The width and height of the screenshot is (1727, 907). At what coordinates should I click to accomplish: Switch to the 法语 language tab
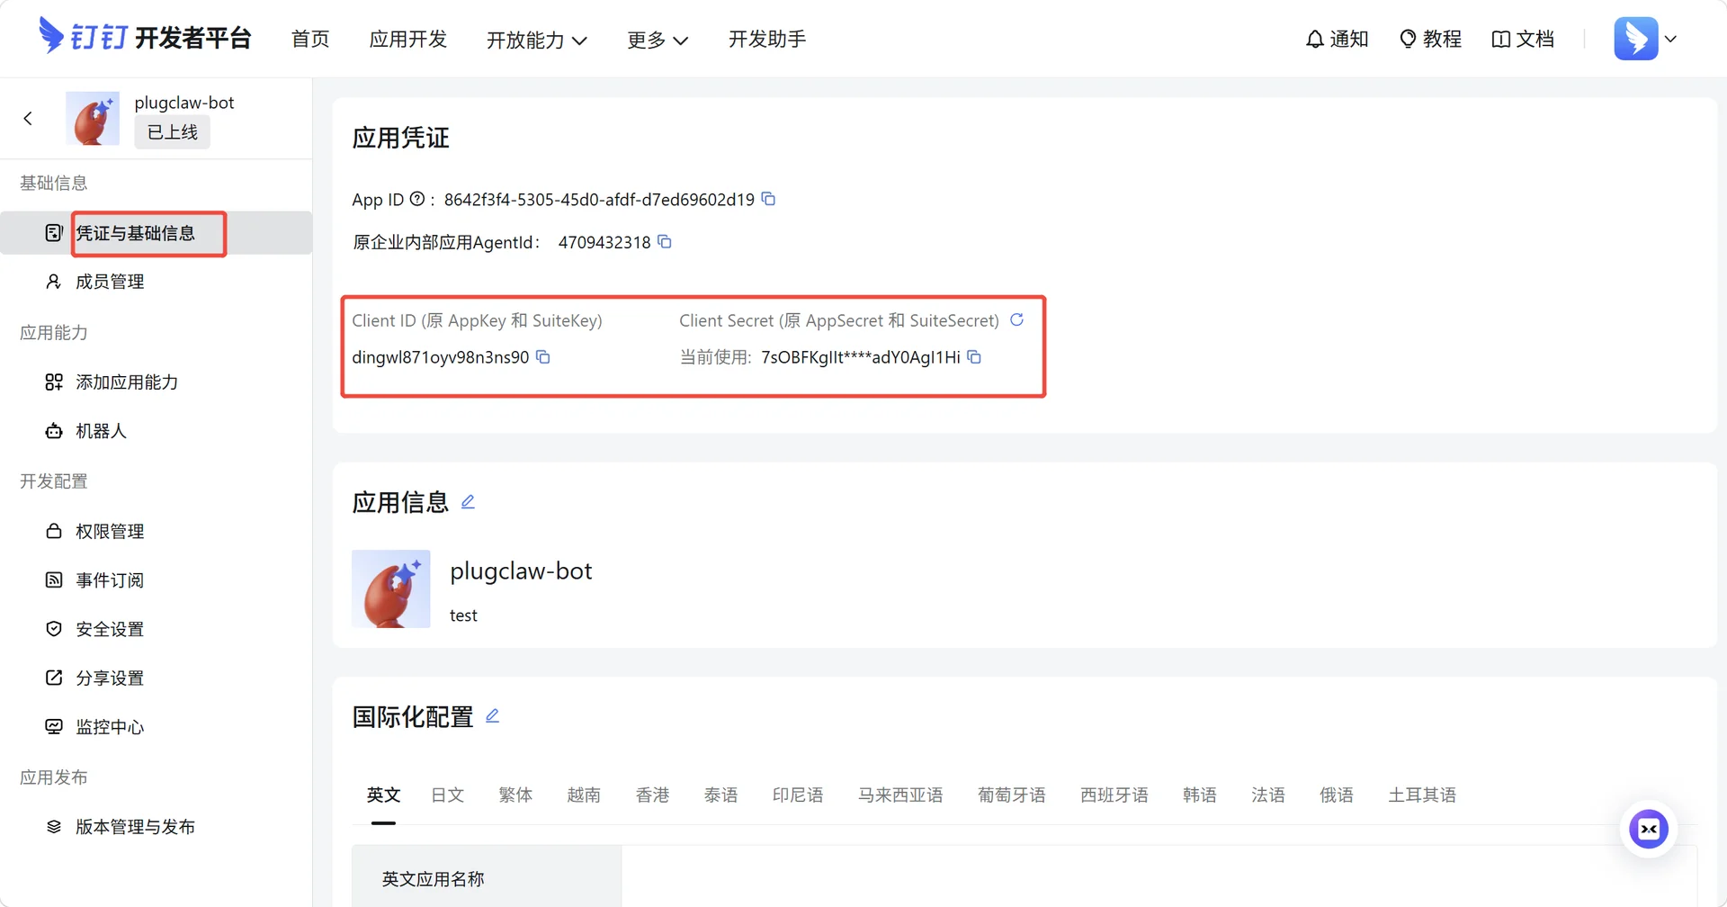[1268, 795]
